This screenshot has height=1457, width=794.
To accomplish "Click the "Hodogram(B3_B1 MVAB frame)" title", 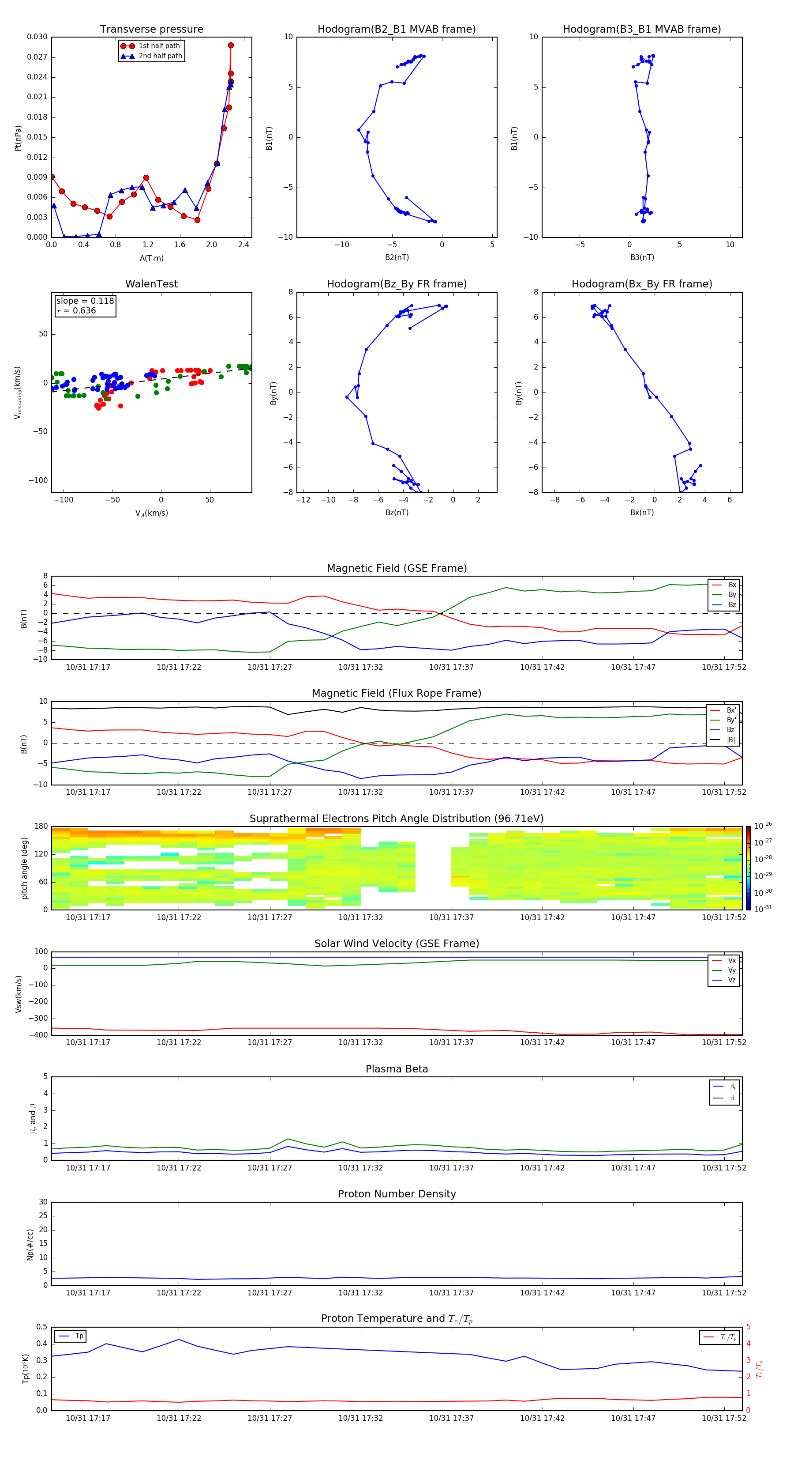I will [x=642, y=30].
